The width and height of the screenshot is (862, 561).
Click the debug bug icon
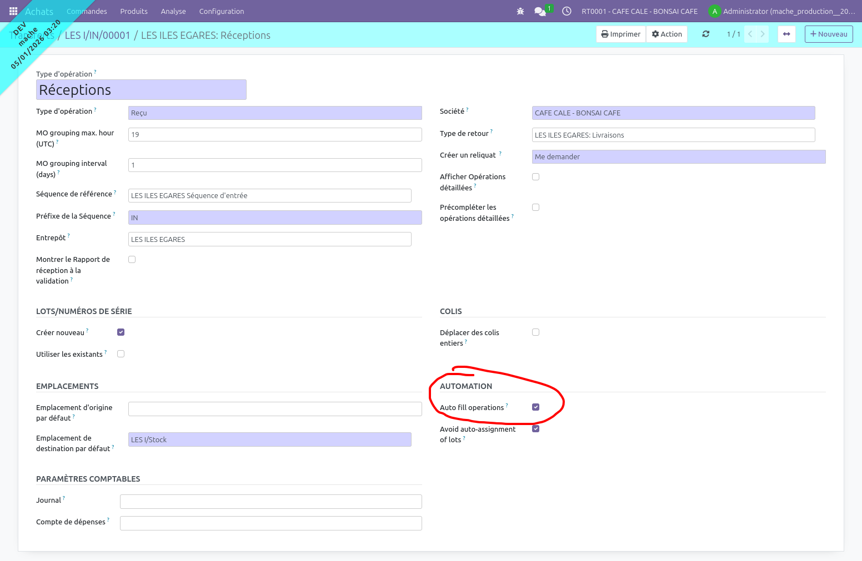520,11
